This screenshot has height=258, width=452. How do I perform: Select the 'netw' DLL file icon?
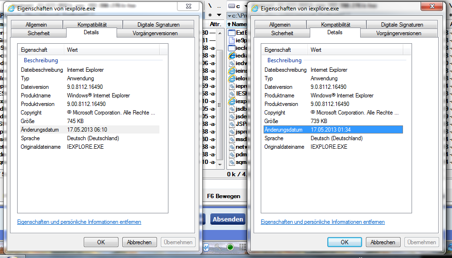tap(232, 147)
